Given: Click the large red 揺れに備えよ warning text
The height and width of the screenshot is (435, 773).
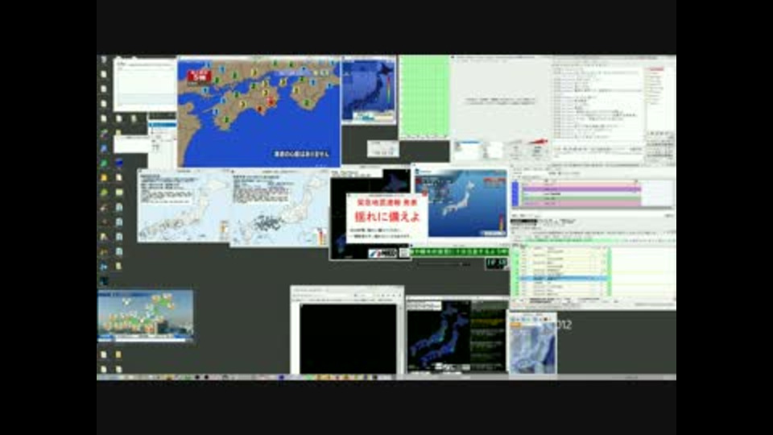Looking at the screenshot, I should click(387, 216).
